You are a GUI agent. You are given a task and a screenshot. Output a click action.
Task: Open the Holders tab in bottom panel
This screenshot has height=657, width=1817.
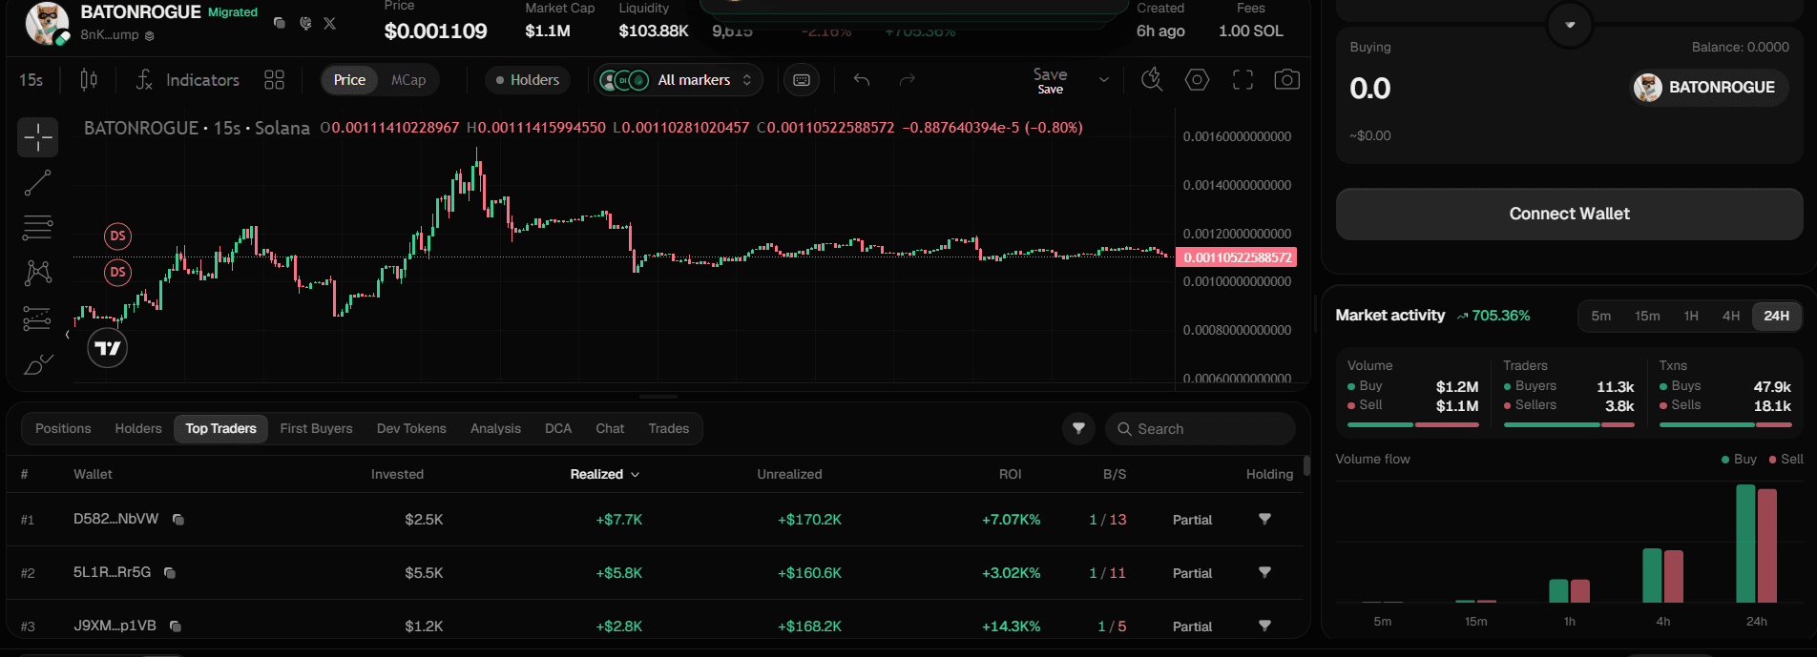[x=138, y=428]
